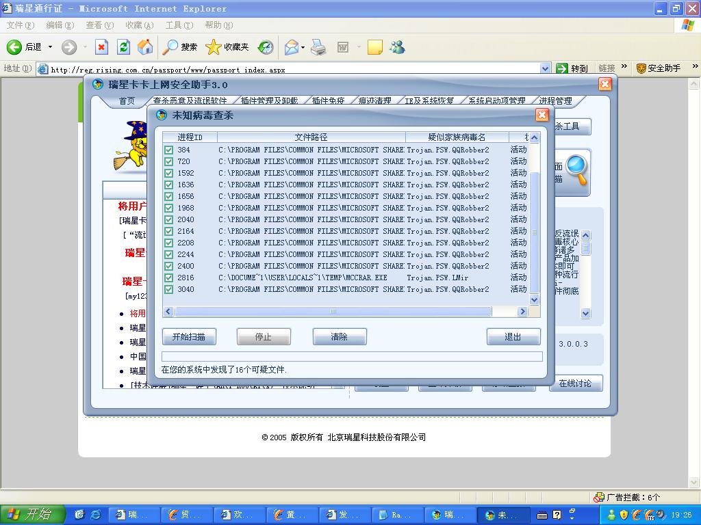Uncheck process ID 384 checkbox
This screenshot has width=701, height=525.
[168, 150]
